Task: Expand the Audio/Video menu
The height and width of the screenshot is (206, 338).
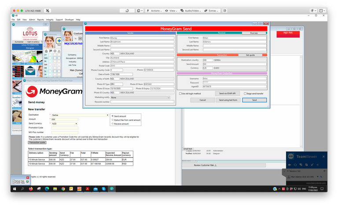Action: [191, 11]
